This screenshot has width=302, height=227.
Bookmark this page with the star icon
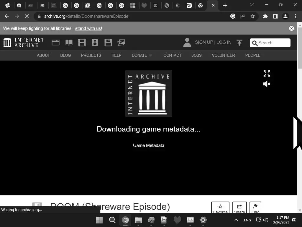253,17
